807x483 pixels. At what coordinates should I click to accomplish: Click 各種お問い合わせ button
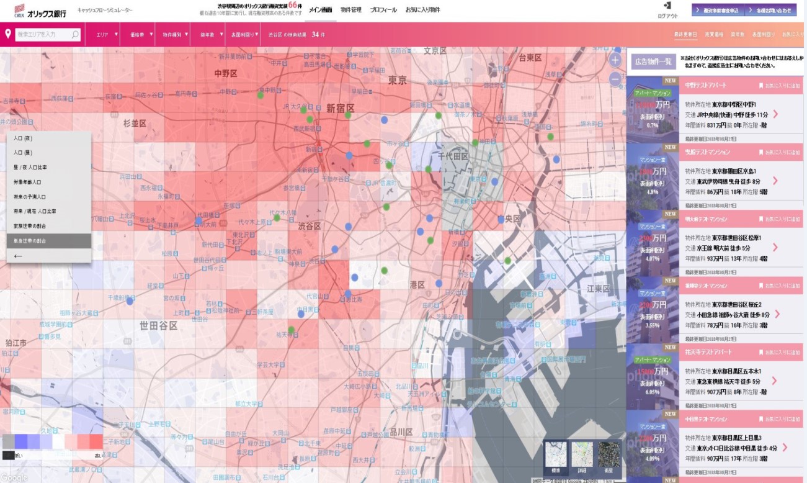click(x=770, y=11)
